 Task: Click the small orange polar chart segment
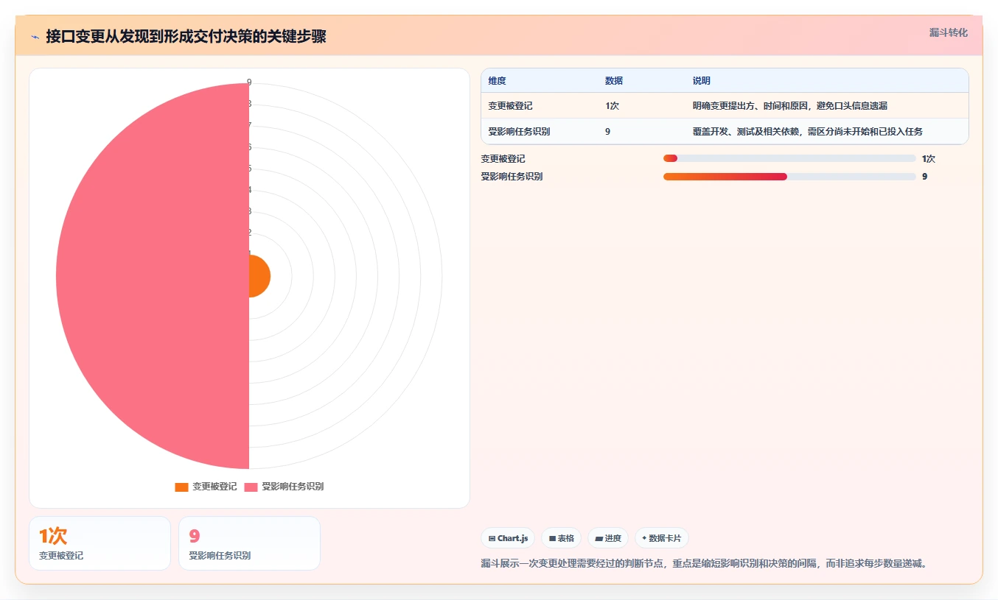(x=259, y=276)
